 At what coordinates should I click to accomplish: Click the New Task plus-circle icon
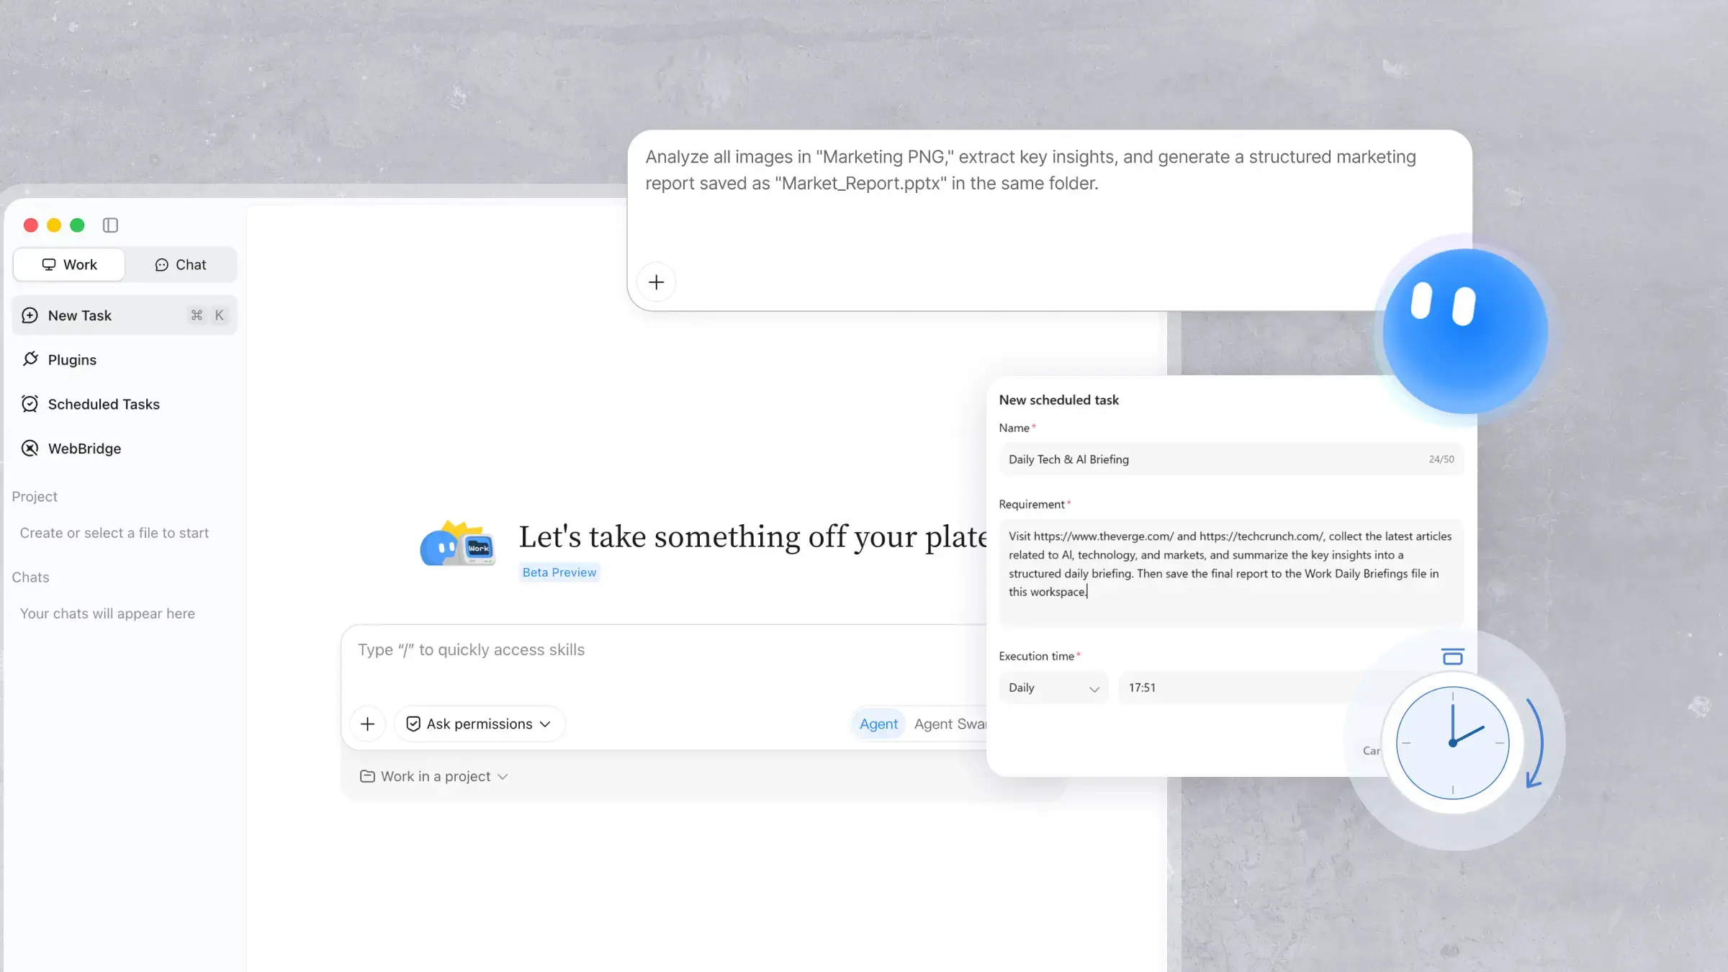[30, 315]
